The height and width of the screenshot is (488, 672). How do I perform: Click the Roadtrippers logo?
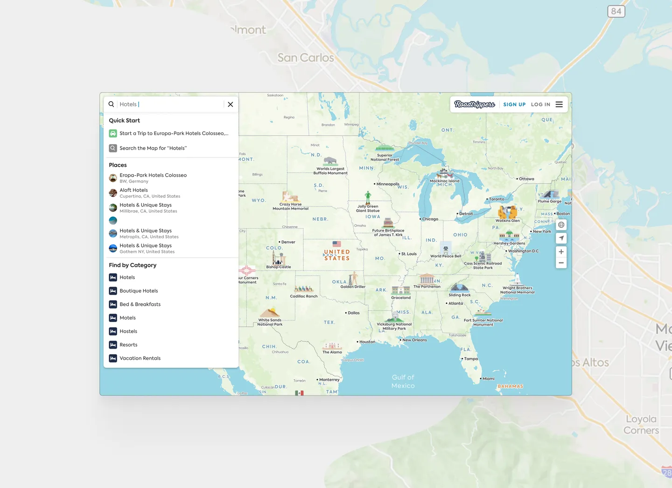click(475, 104)
